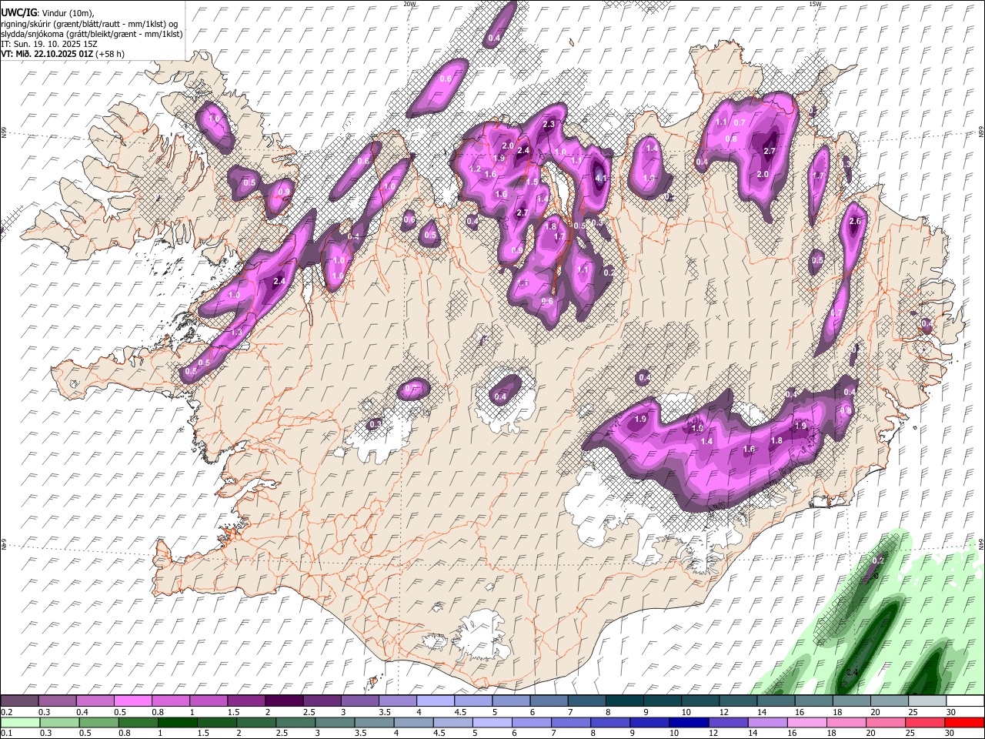Image resolution: width=985 pixels, height=739 pixels.
Task: Click the white last swatch of snow scale
Action: [964, 701]
